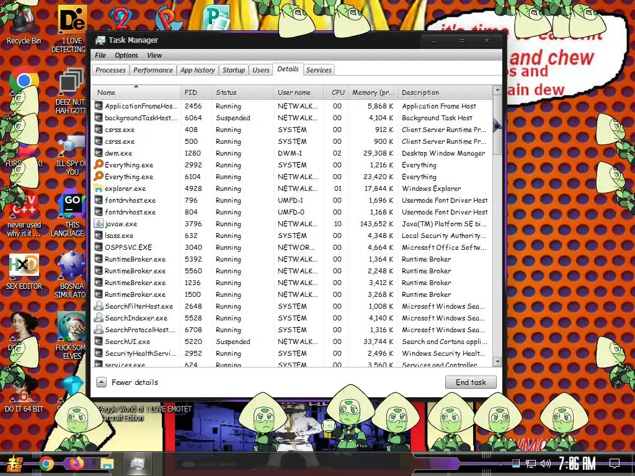Open the Chrome shortcut on the desktop

pyautogui.click(x=24, y=80)
